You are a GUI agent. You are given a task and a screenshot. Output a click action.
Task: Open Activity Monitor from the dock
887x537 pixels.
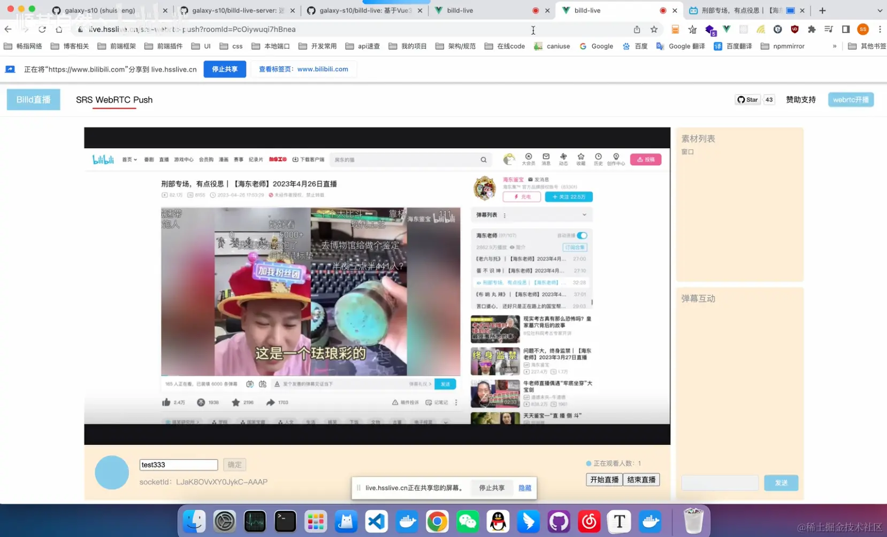255,521
